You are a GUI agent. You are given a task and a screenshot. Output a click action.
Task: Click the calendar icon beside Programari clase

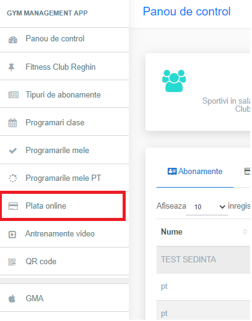point(12,123)
